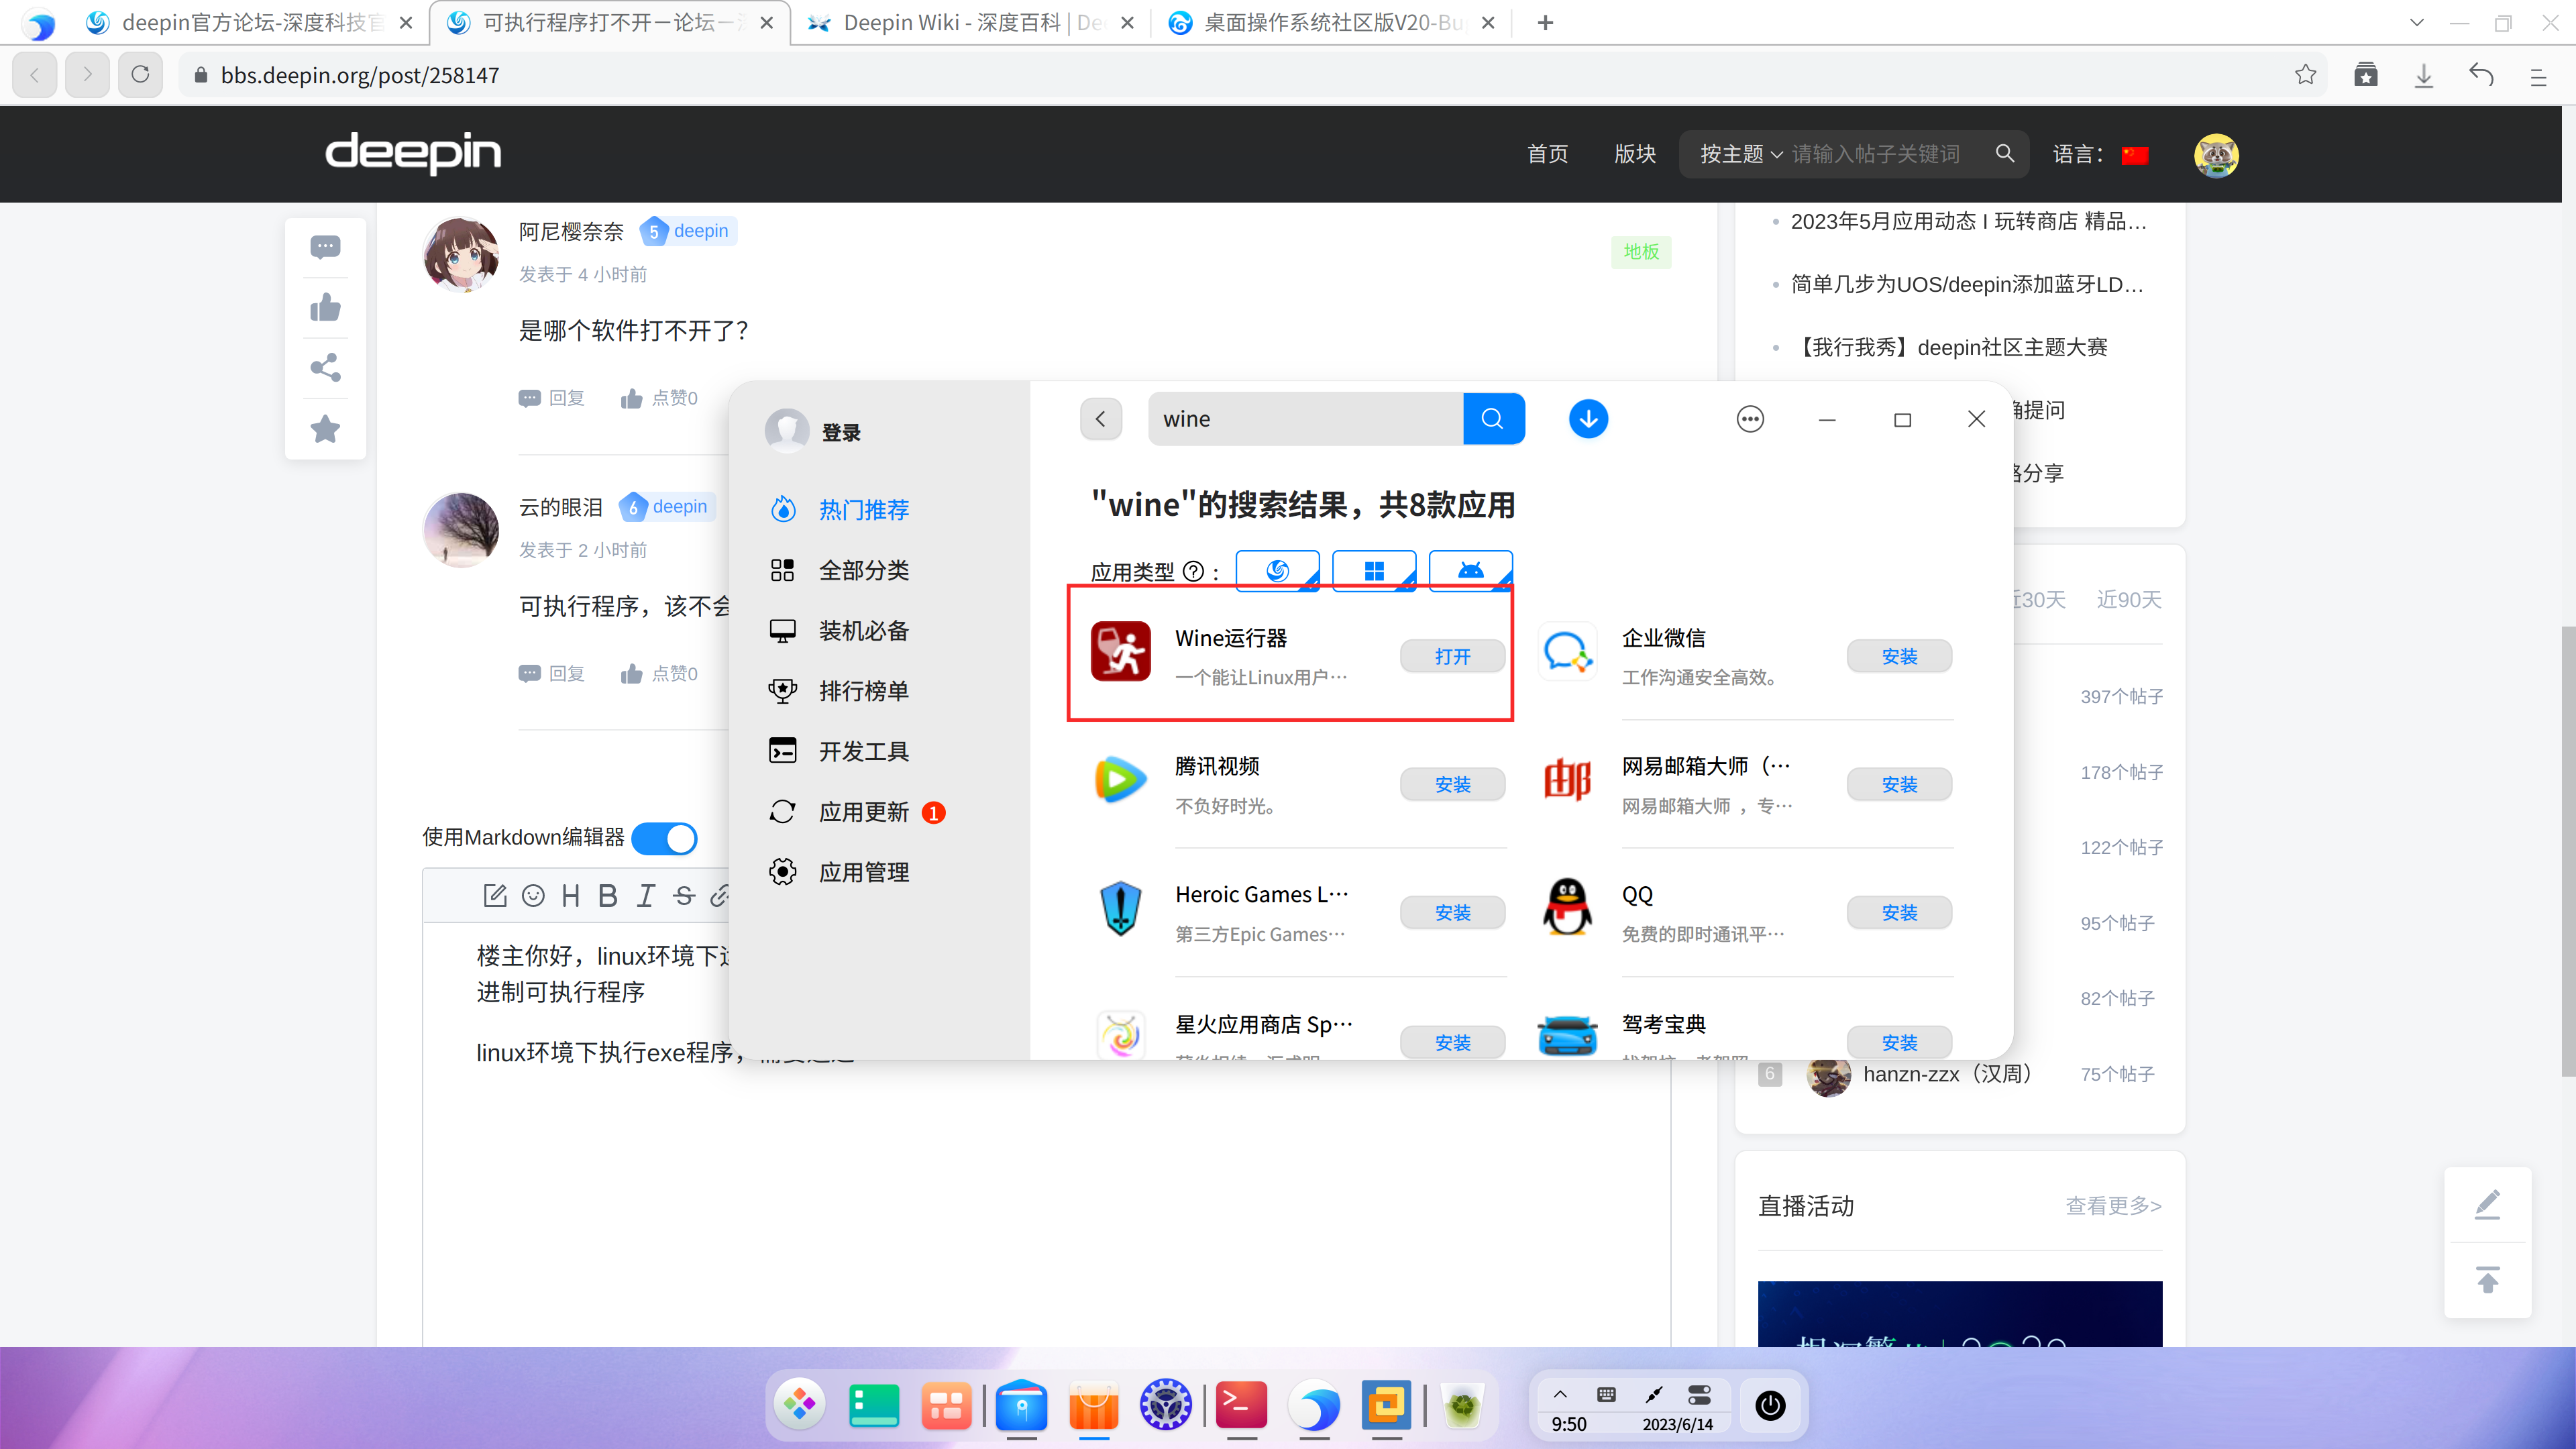2576x1449 pixels.
Task: Select 应用更新 in the store sidebar
Action: (863, 812)
